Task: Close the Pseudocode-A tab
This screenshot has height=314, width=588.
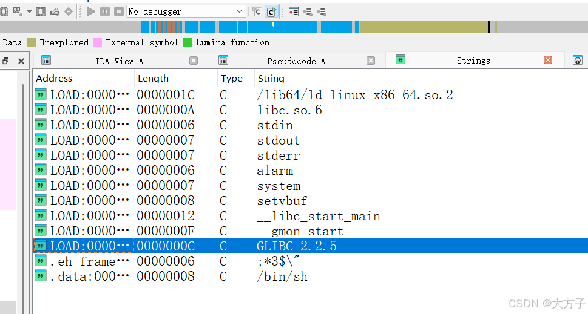Action: (x=371, y=61)
